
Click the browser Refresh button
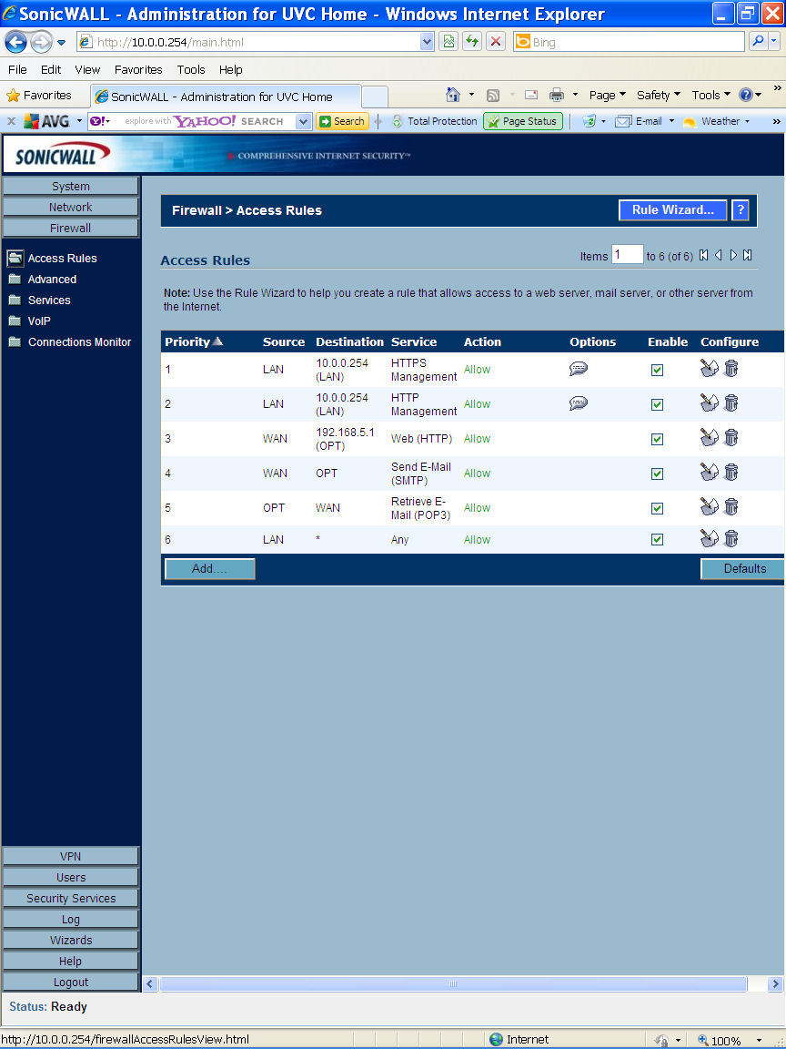pyautogui.click(x=471, y=42)
